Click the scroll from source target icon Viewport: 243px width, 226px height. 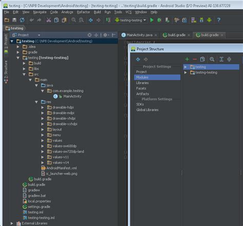coord(89,35)
